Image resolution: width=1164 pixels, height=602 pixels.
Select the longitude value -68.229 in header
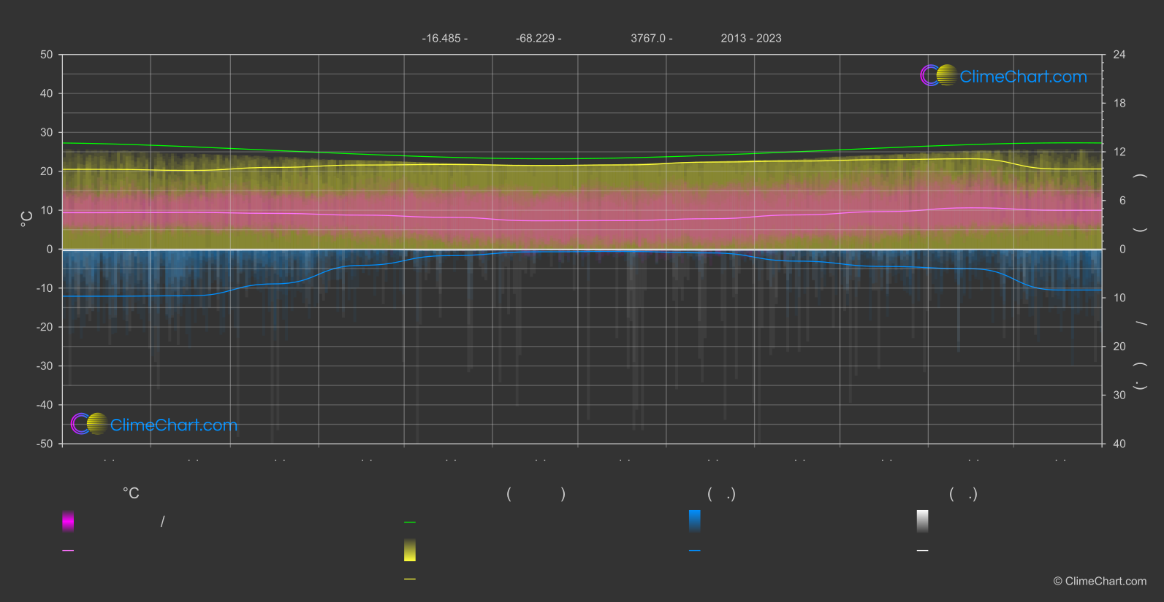click(536, 38)
